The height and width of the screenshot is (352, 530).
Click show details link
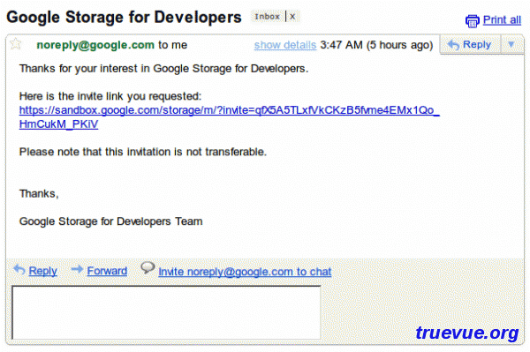285,45
